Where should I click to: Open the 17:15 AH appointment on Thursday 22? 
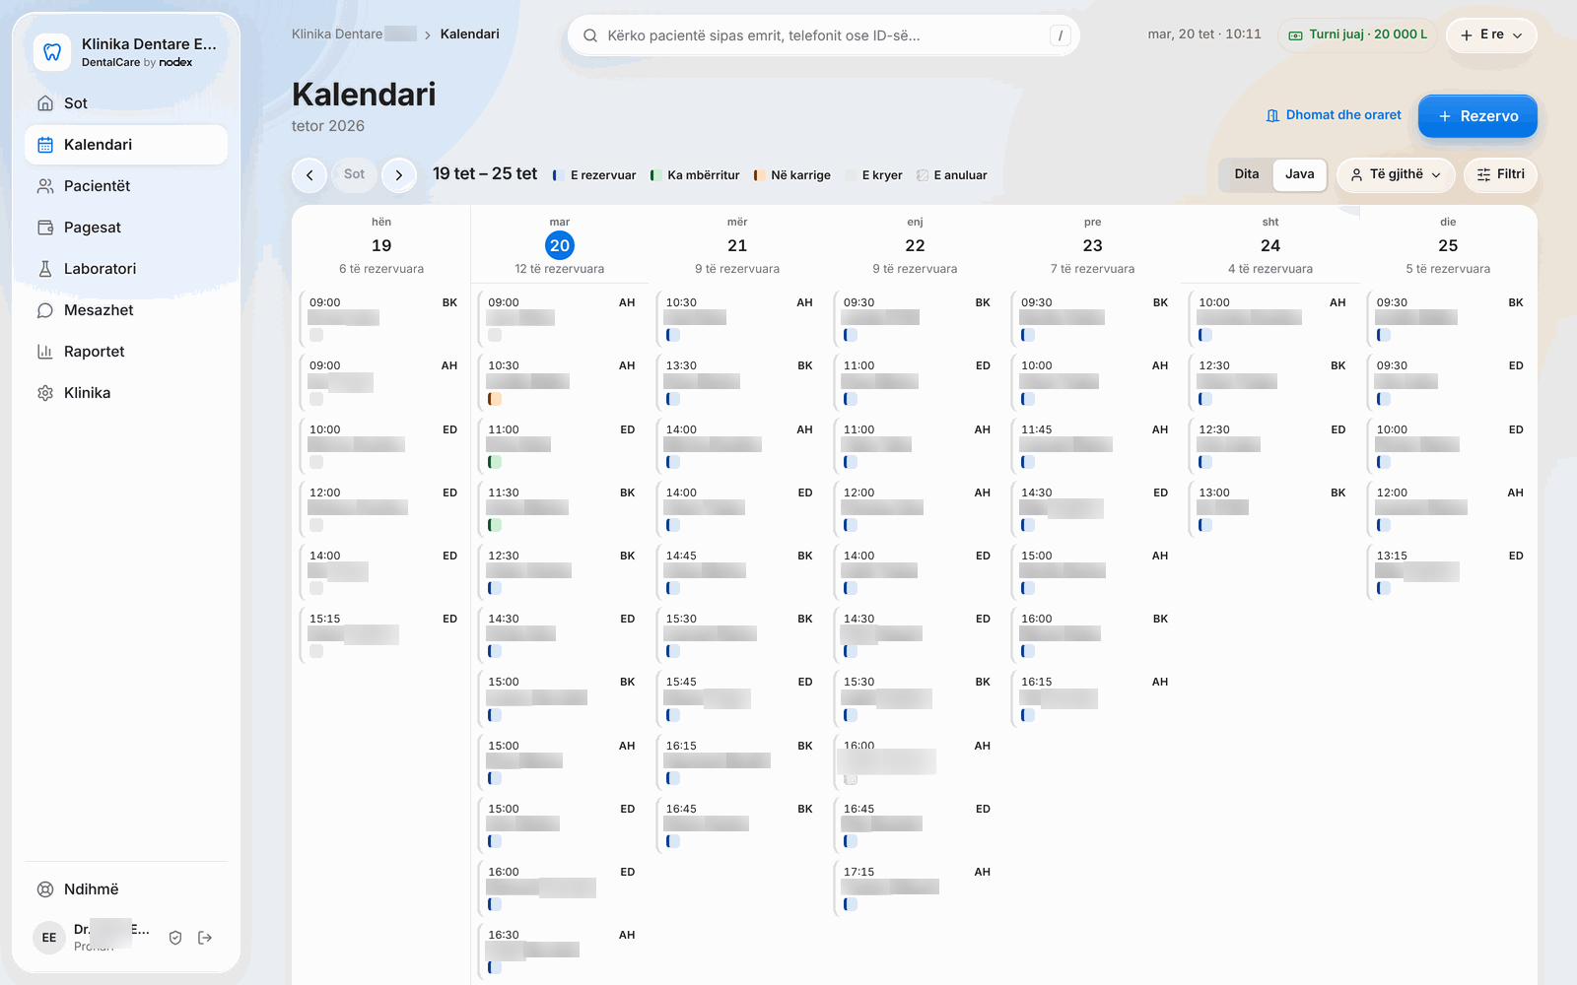pyautogui.click(x=915, y=888)
